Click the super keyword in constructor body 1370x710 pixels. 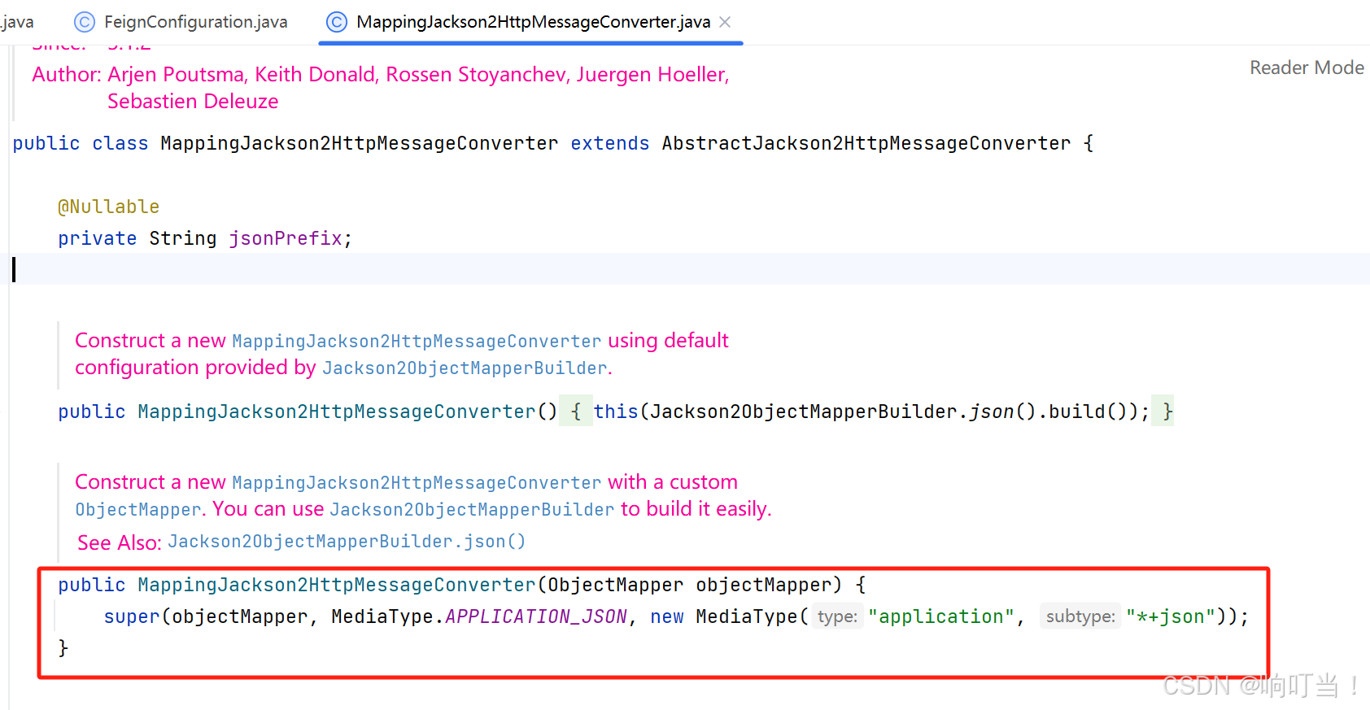coord(131,616)
